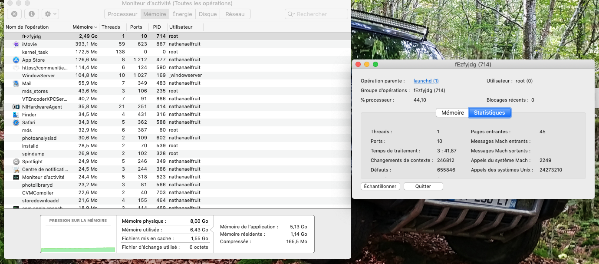Image resolution: width=599 pixels, height=264 pixels.
Task: Select the VTEncoderXPCSer... row
Action: click(x=177, y=99)
